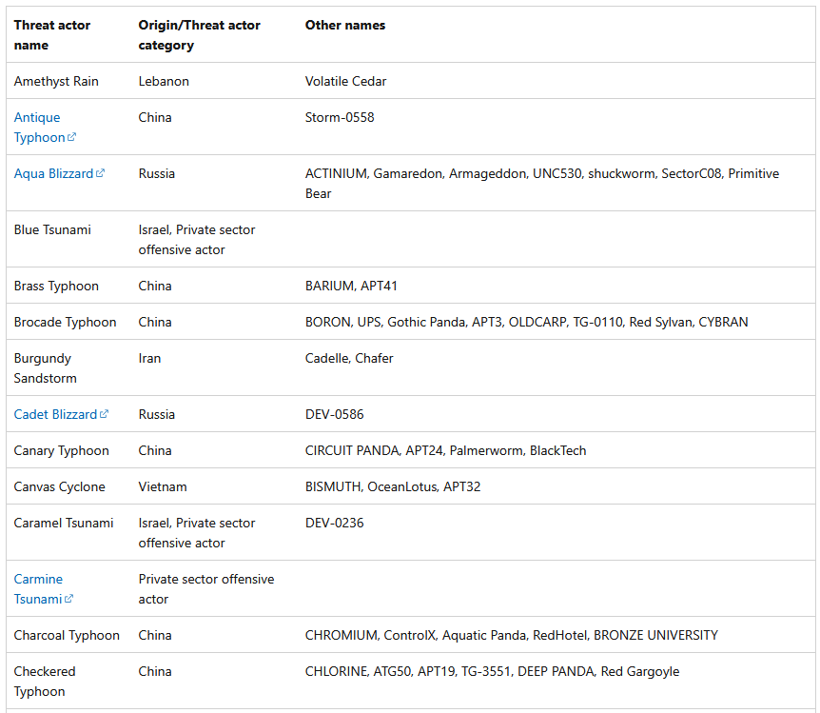Click China origin in Antique Typhoon row

point(155,117)
